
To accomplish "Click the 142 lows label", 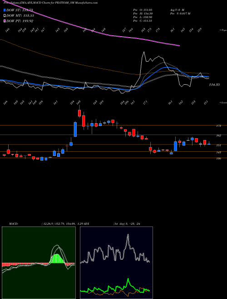I will point(181,102).
